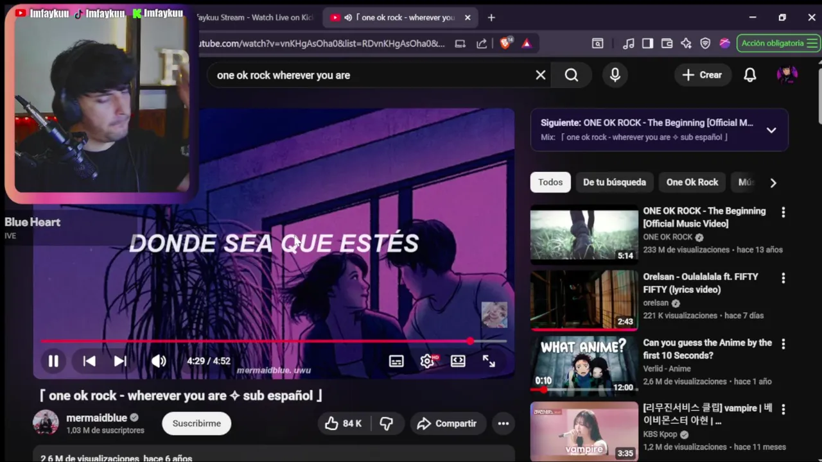
Task: Click the Compartir share button
Action: pyautogui.click(x=446, y=424)
